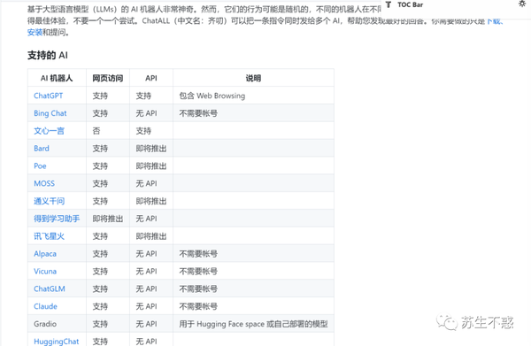This screenshot has height=346, width=531.
Task: Click the 网页访问 column header
Action: (x=108, y=78)
